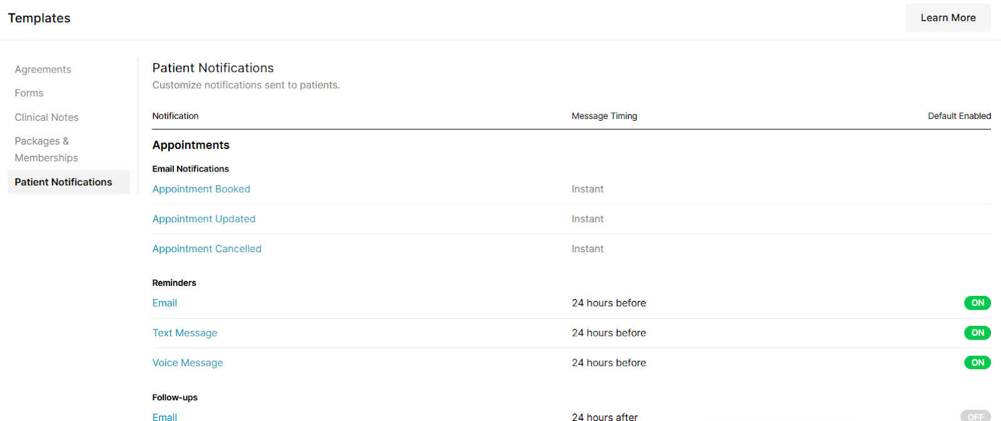Image resolution: width=1001 pixels, height=421 pixels.
Task: Edit the Text Message reminder template
Action: (185, 333)
